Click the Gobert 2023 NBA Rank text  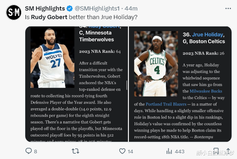[100, 51]
